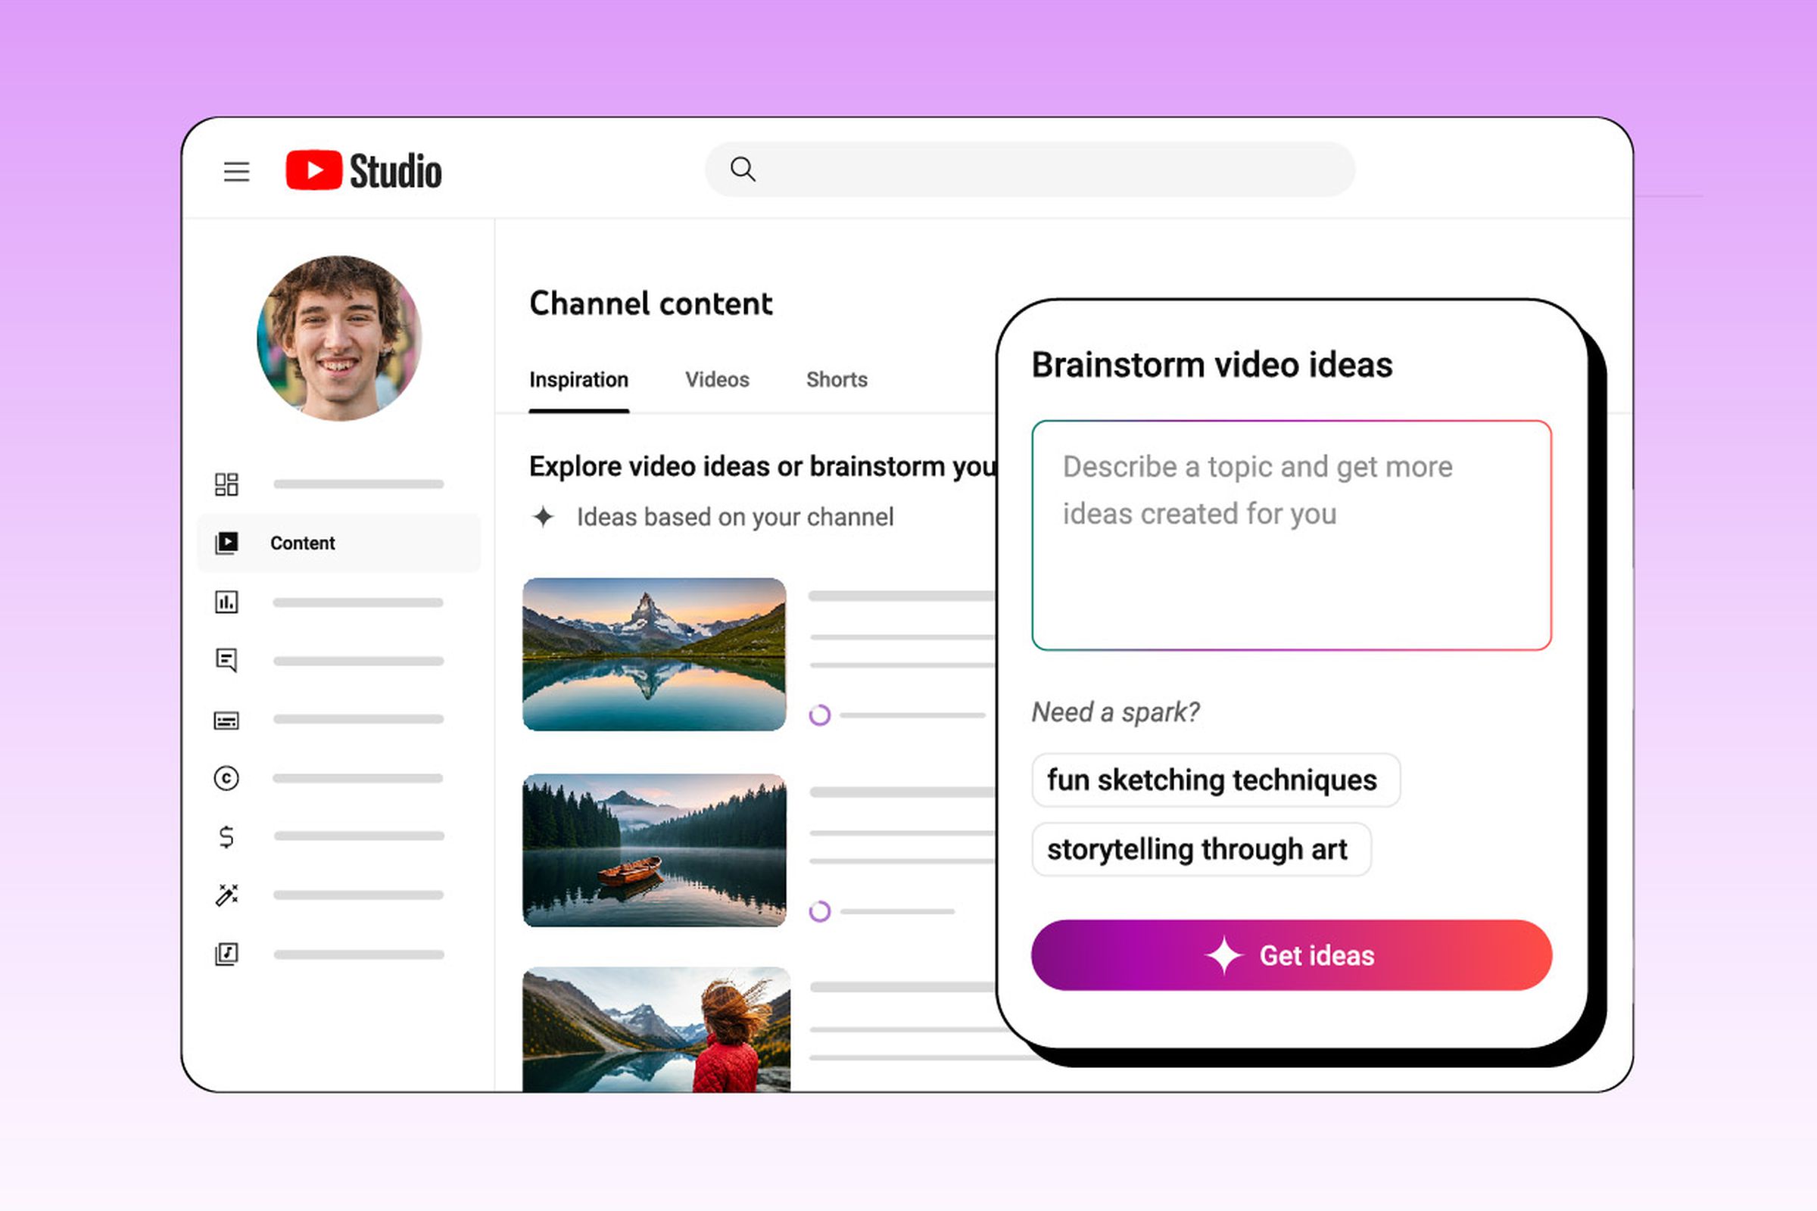The width and height of the screenshot is (1817, 1211).
Task: Select the Content sidebar item
Action: [339, 543]
